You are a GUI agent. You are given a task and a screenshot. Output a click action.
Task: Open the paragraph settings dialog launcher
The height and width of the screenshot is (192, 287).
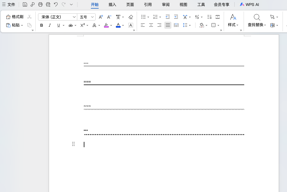pyautogui.click(x=221, y=30)
